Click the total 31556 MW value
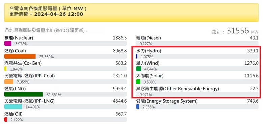The height and width of the screenshot is (125, 263). coord(243,31)
